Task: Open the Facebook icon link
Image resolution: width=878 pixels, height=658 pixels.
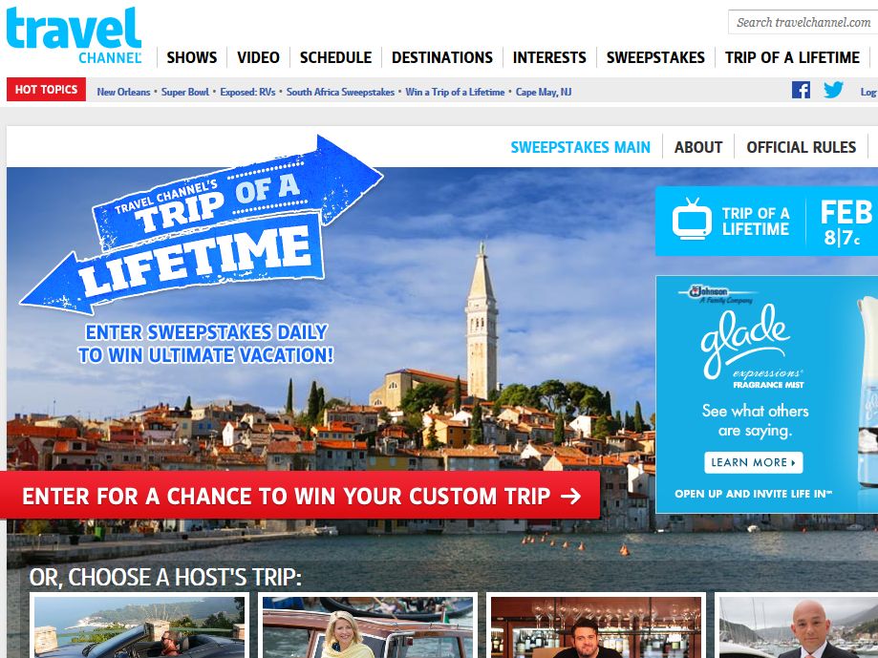Action: [801, 90]
